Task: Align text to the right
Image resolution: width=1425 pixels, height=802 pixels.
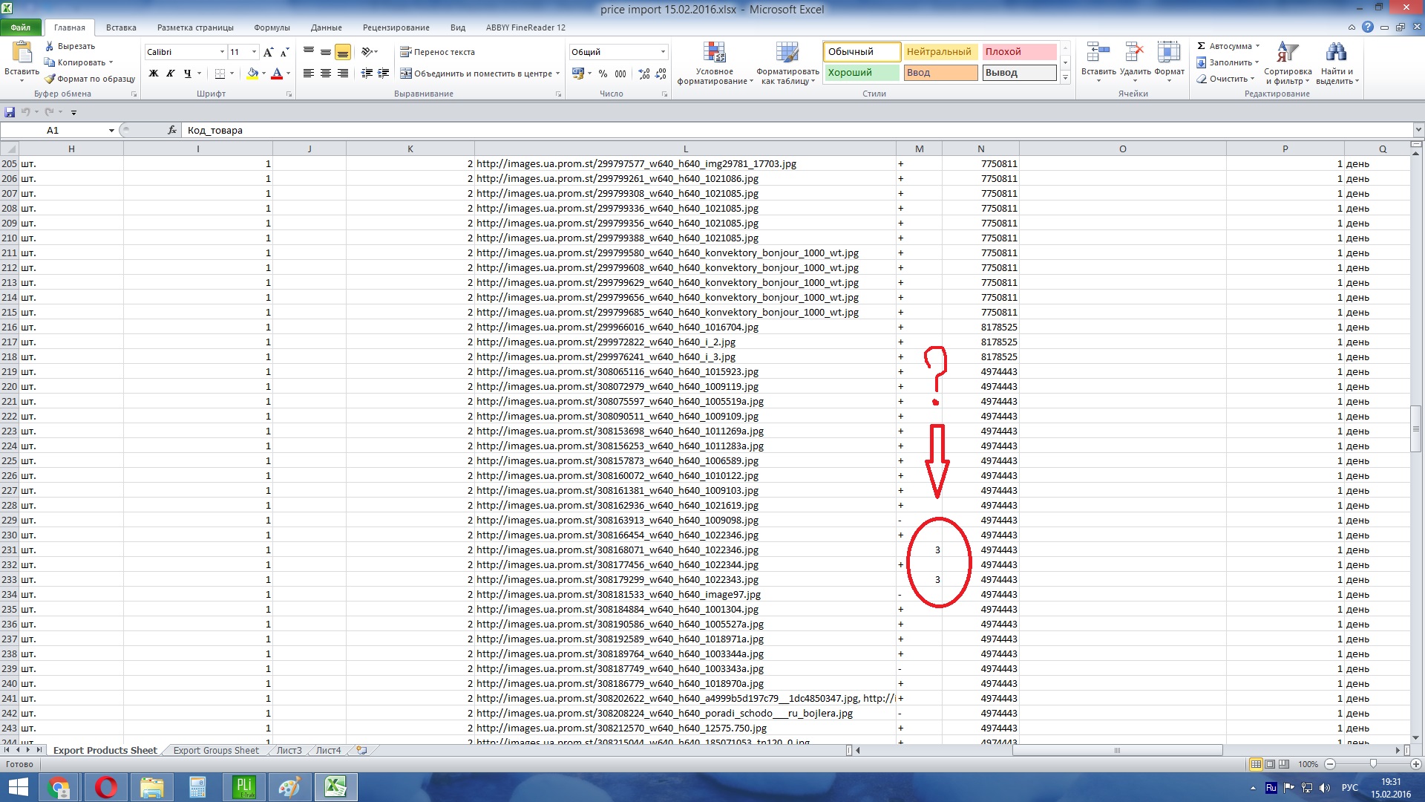Action: [343, 74]
